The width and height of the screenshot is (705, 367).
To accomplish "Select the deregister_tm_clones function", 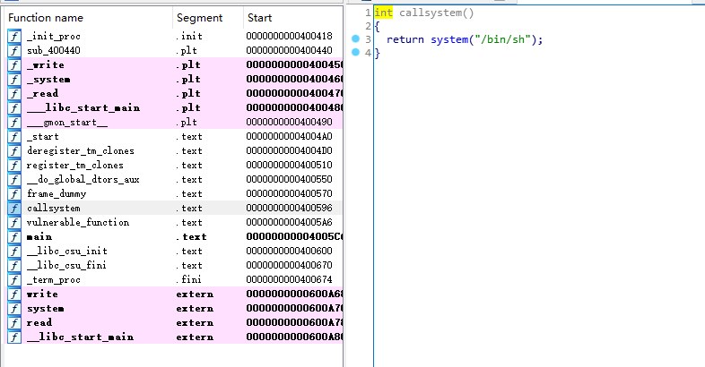I will click(x=74, y=150).
